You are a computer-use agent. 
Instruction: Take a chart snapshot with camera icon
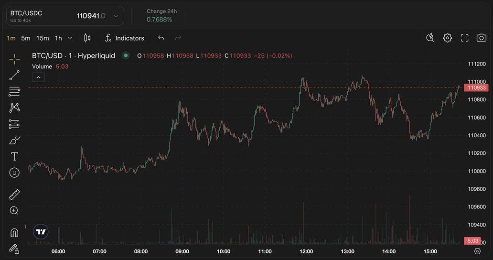pyautogui.click(x=481, y=38)
